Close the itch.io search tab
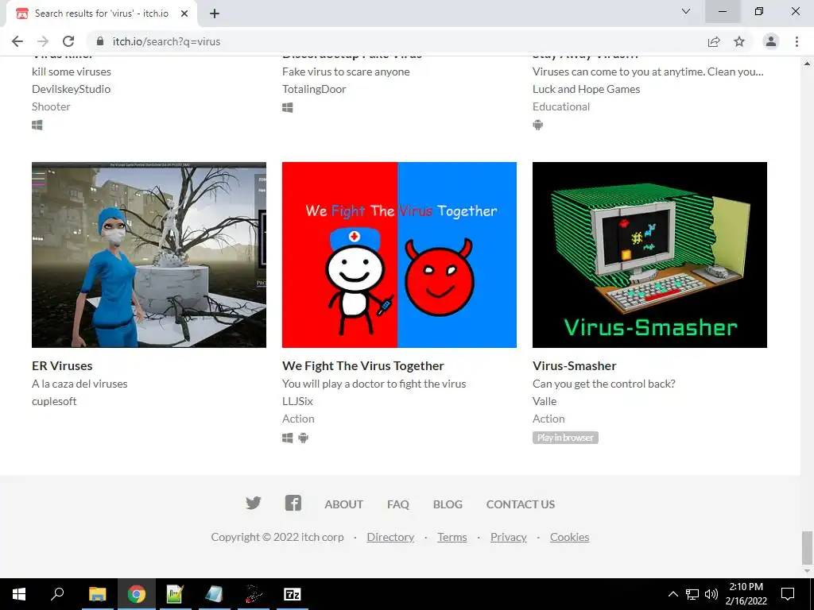This screenshot has width=814, height=610. tap(184, 14)
